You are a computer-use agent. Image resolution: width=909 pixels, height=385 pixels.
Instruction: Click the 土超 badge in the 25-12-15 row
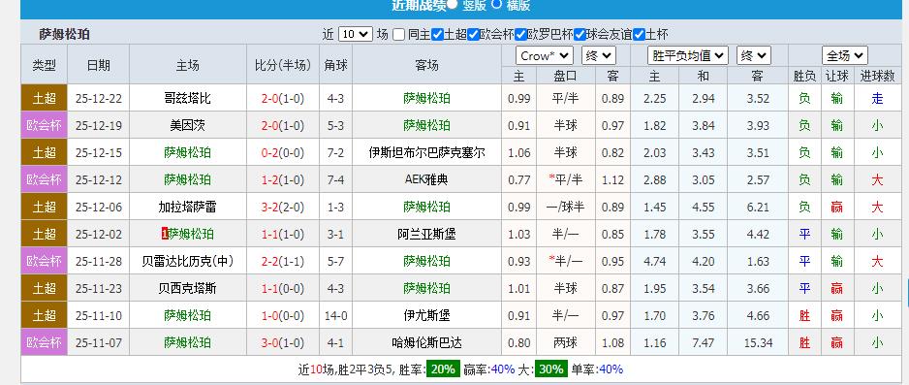[x=44, y=153]
